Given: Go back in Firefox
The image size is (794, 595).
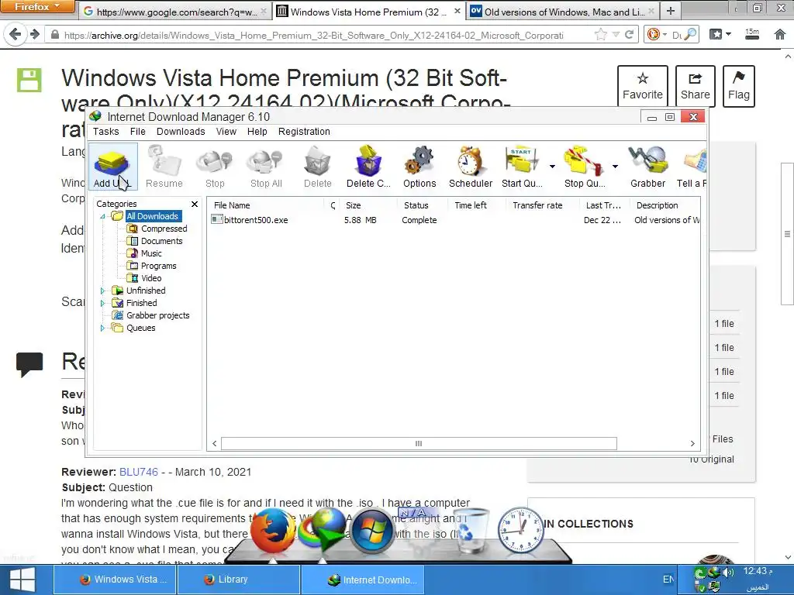Looking at the screenshot, I should coord(16,34).
